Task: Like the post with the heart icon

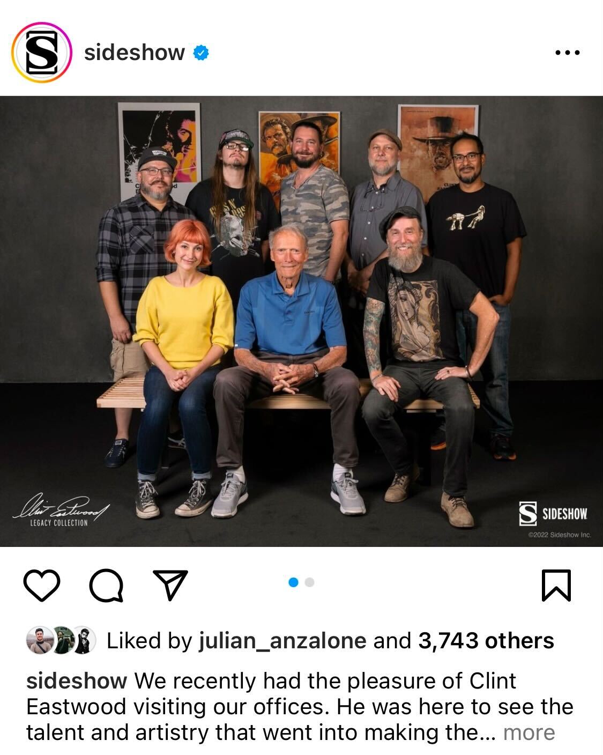Action: (x=42, y=585)
